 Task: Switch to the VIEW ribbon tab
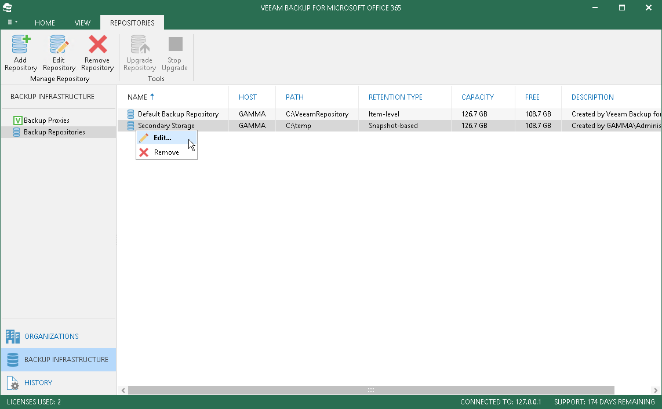click(x=82, y=23)
